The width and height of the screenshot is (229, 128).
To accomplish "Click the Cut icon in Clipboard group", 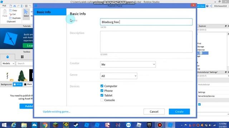I will (x=10, y=14).
